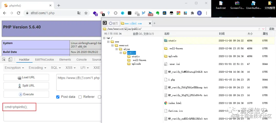Collapse the aljex tree node
Viewport: 276px width, 123px height.
pos(117,49)
